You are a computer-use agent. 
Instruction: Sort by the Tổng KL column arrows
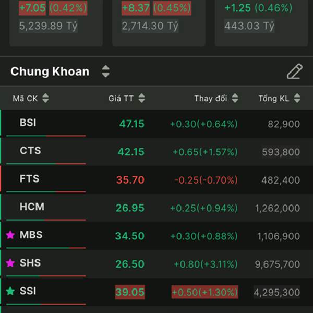click(297, 98)
